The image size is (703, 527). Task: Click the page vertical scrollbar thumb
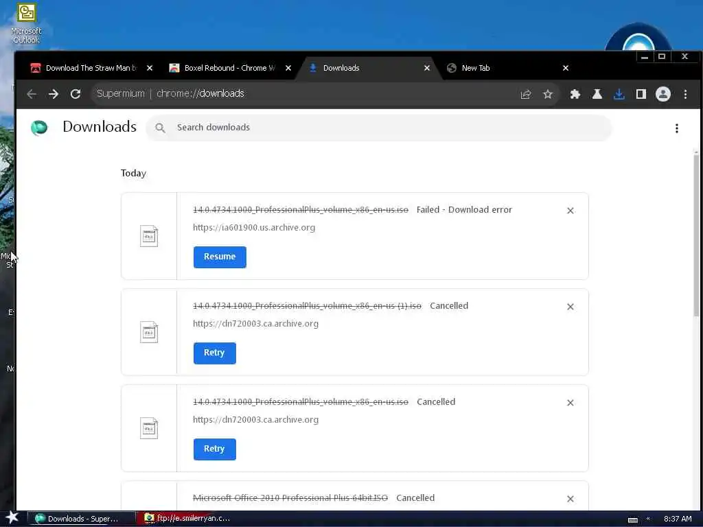pyautogui.click(x=696, y=235)
